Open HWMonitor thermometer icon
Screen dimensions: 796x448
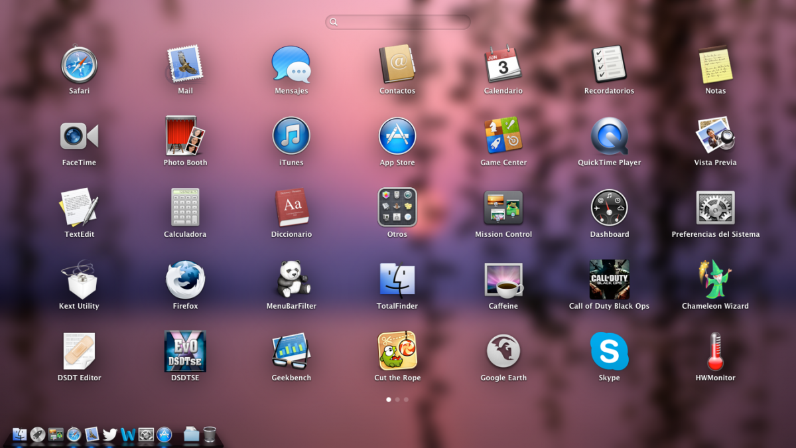(x=715, y=351)
